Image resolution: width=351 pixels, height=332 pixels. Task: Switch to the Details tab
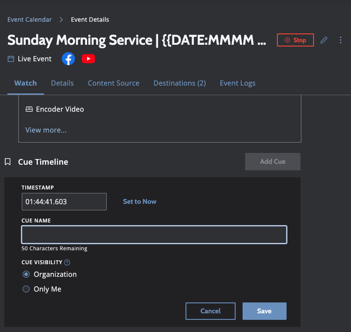(62, 83)
